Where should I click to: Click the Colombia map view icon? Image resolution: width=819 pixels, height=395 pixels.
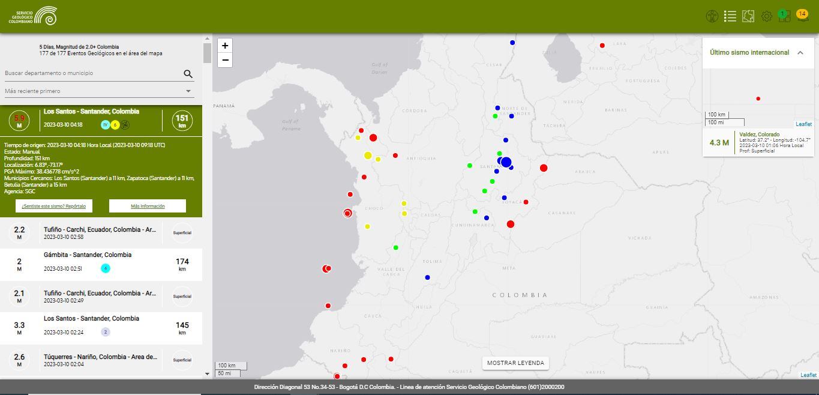(x=748, y=16)
